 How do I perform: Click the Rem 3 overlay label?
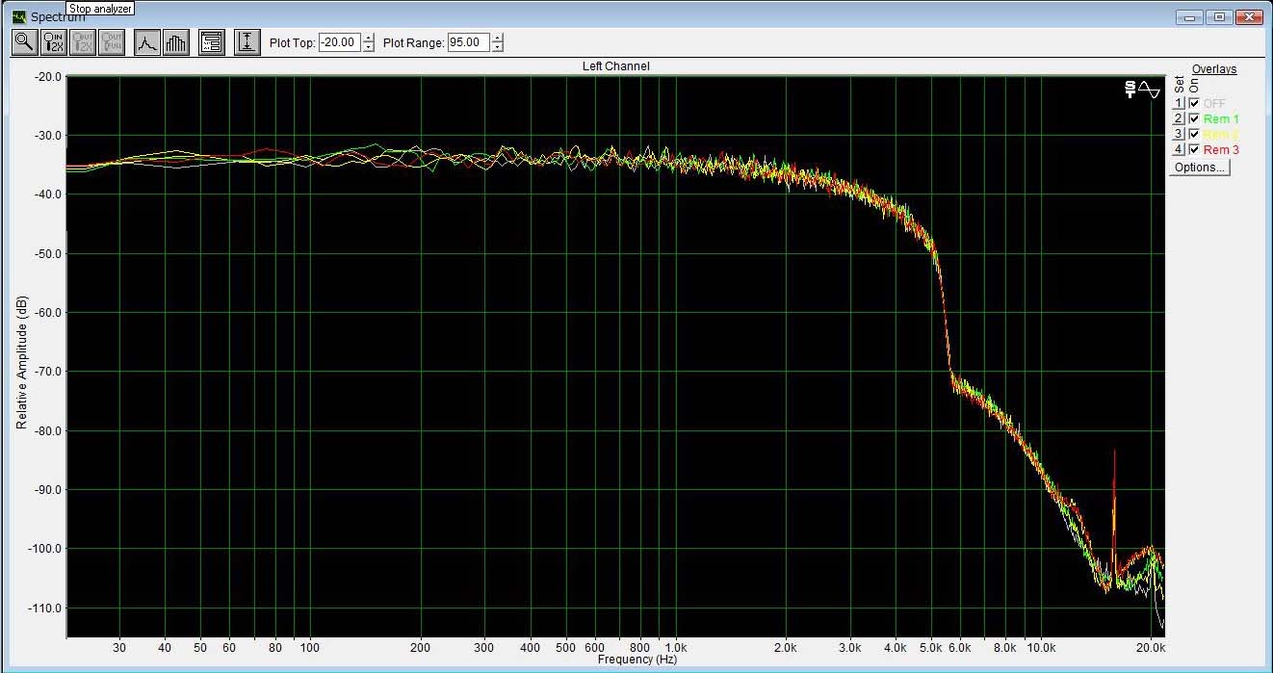(x=1221, y=149)
